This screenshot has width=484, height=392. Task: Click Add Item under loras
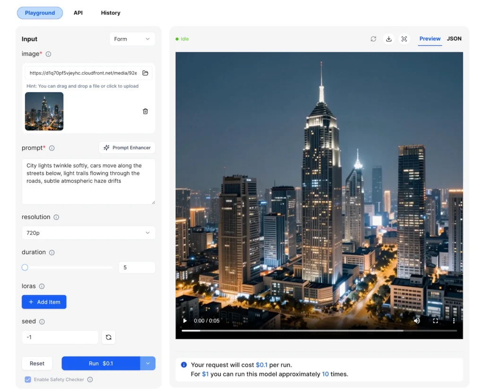(44, 302)
